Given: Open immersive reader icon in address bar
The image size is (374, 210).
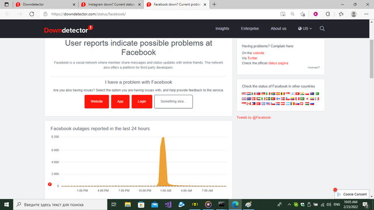Looking at the screenshot, I should [x=283, y=14].
